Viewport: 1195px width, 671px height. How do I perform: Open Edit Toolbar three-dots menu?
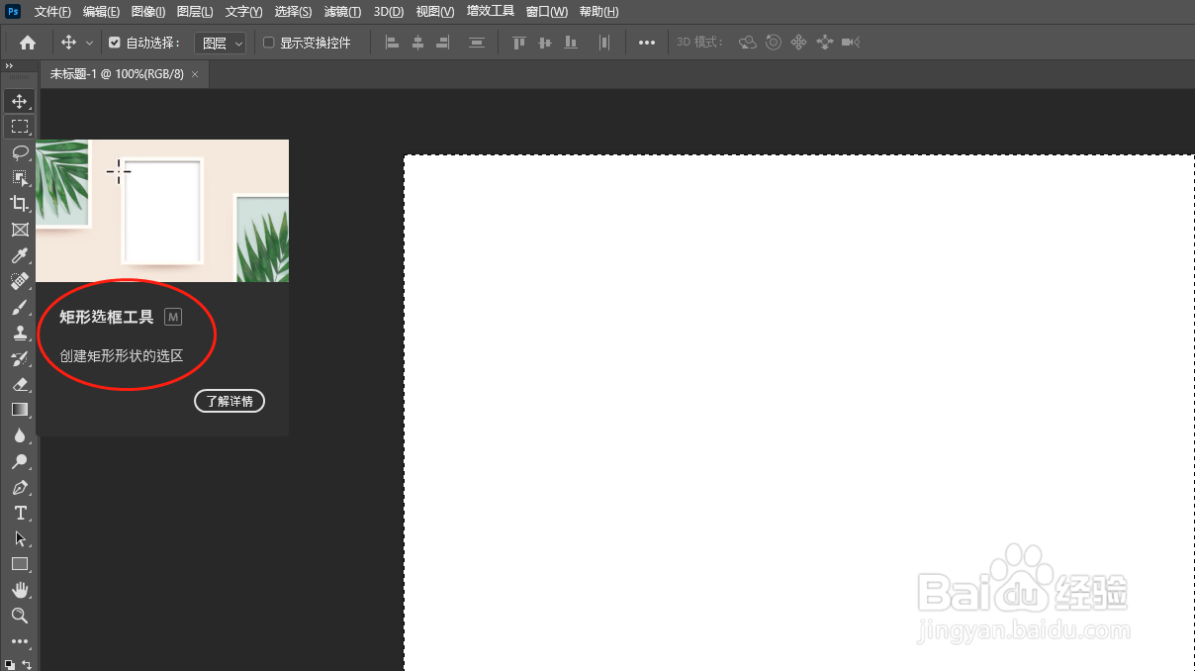[x=19, y=641]
